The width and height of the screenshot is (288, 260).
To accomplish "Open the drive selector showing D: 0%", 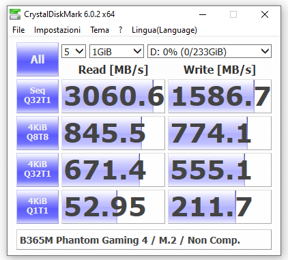I will click(210, 51).
